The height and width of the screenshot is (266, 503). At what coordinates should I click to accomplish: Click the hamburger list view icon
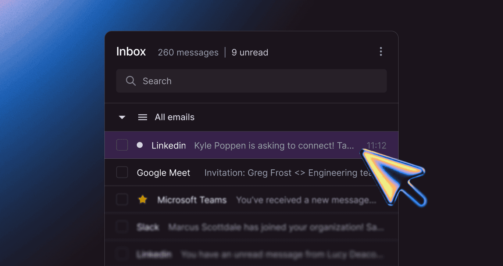click(142, 117)
